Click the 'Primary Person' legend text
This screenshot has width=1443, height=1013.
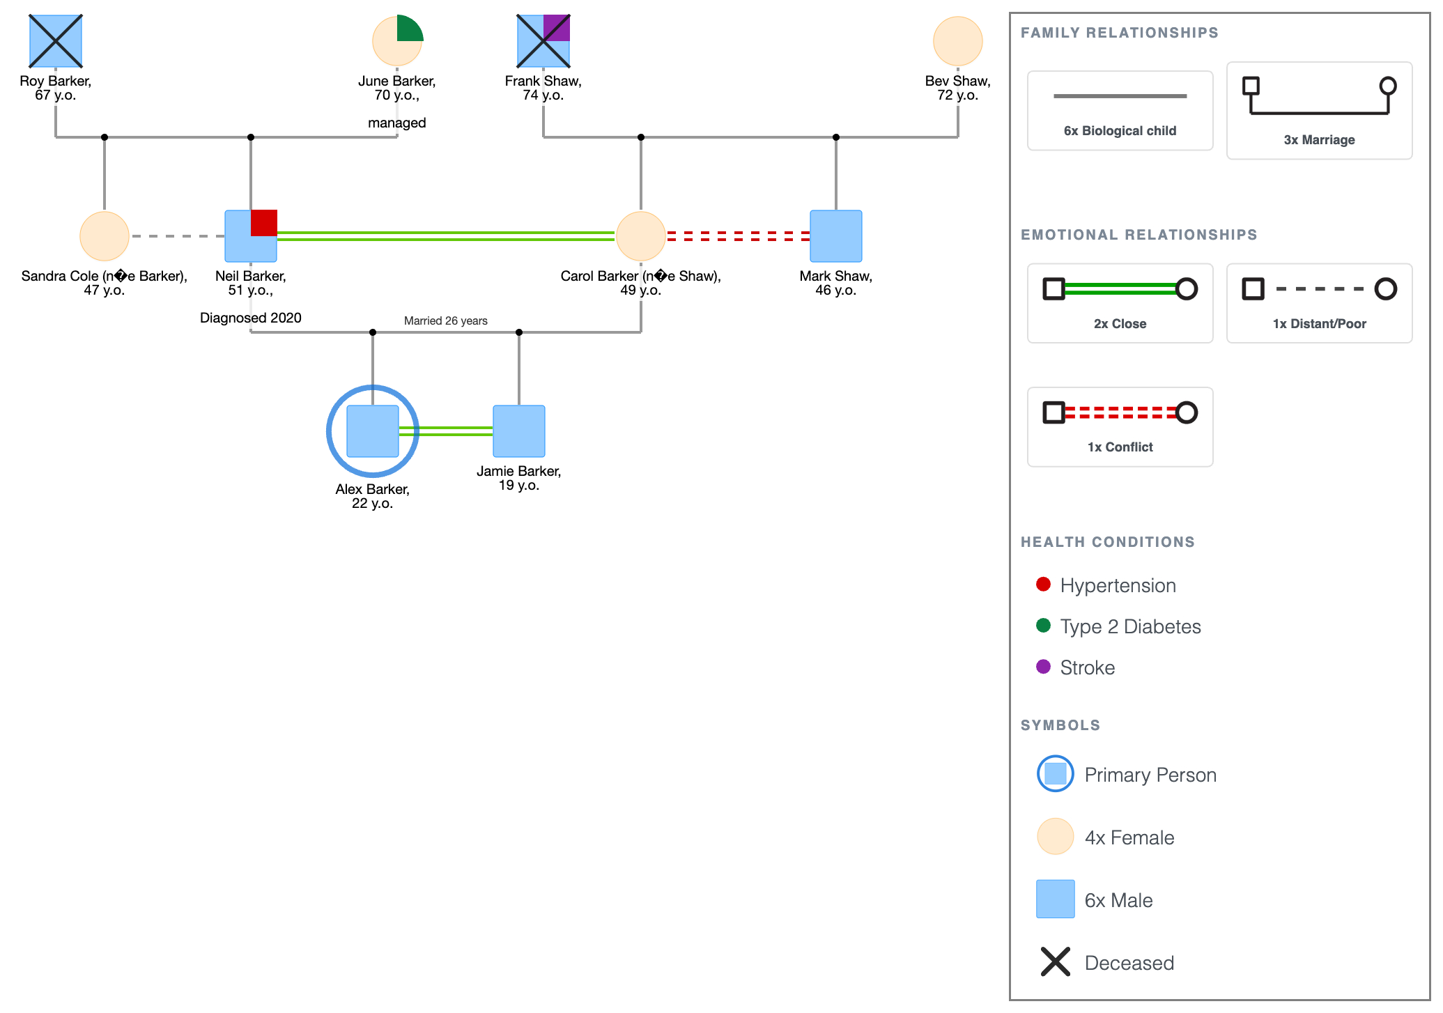coord(1150,775)
